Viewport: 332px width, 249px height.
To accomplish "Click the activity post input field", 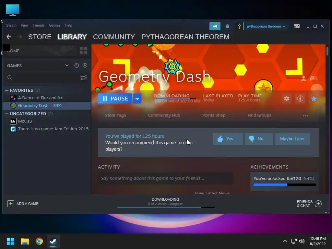I will 166,178.
